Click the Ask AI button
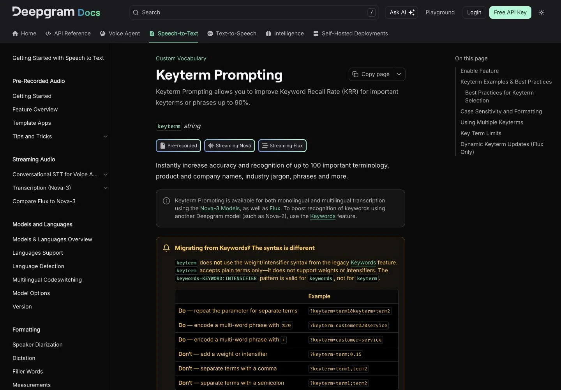The width and height of the screenshot is (561, 390). point(402,12)
